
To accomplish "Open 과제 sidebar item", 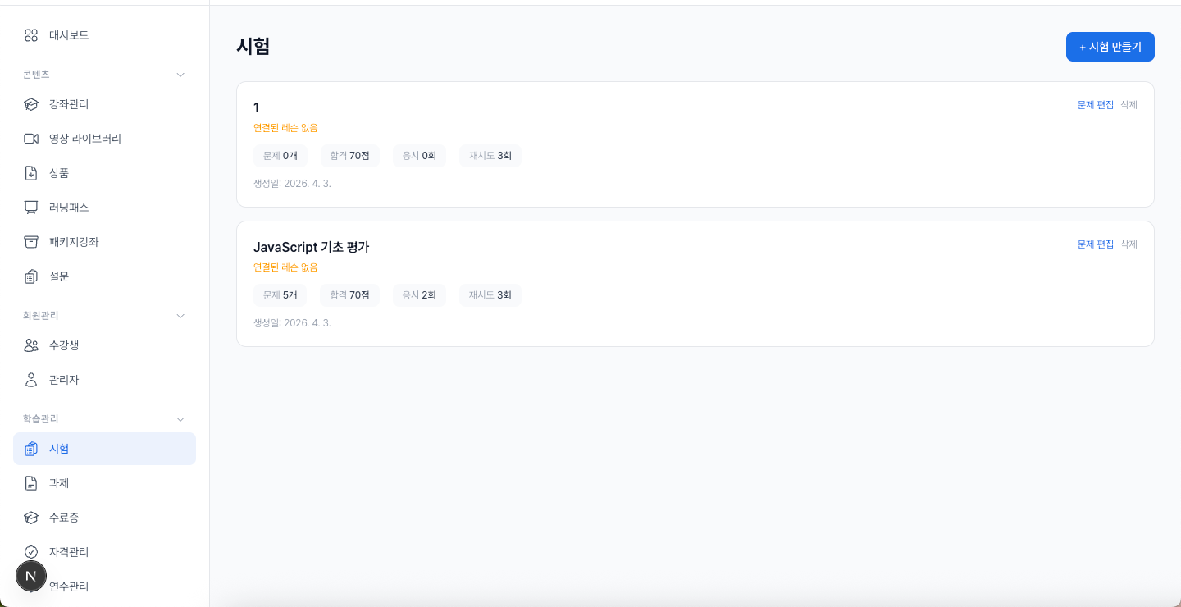I will [x=104, y=483].
